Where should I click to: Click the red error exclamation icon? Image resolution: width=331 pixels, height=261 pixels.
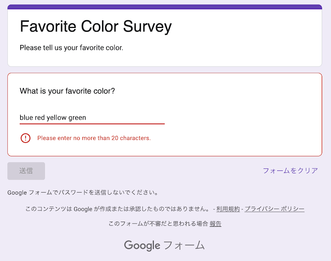pyautogui.click(x=25, y=138)
